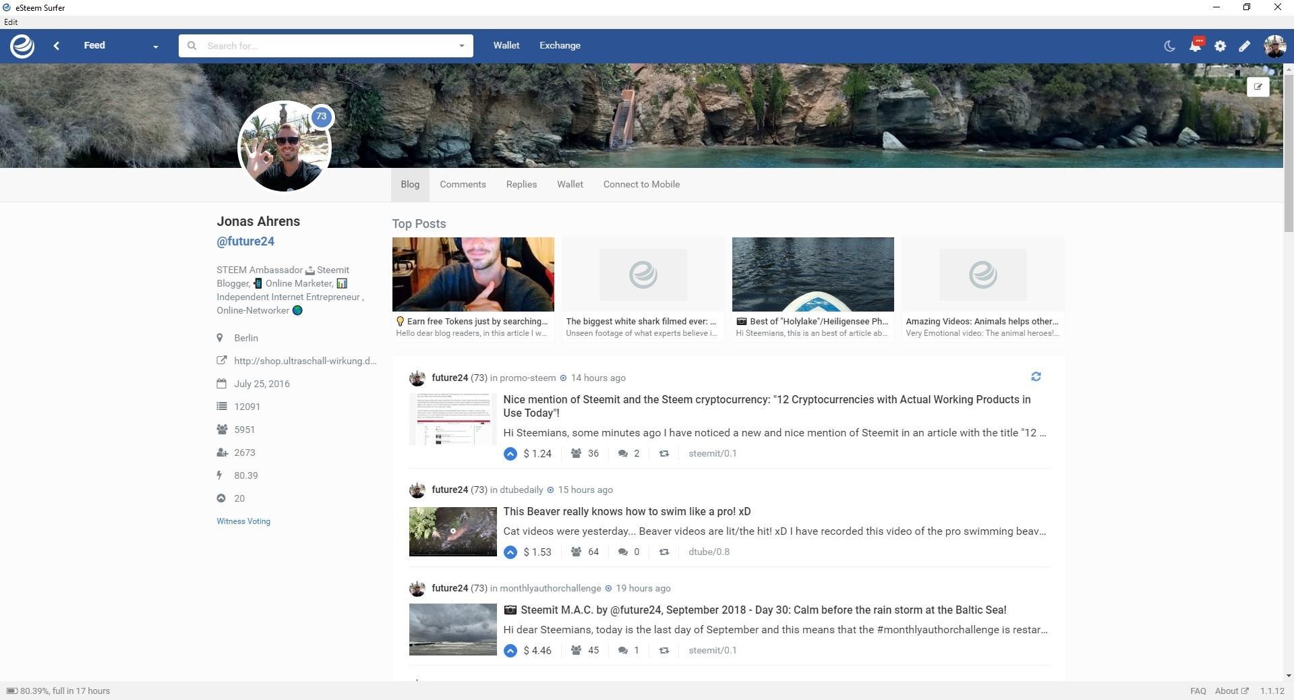Go back using the left arrow
This screenshot has height=700, width=1294.
(57, 46)
